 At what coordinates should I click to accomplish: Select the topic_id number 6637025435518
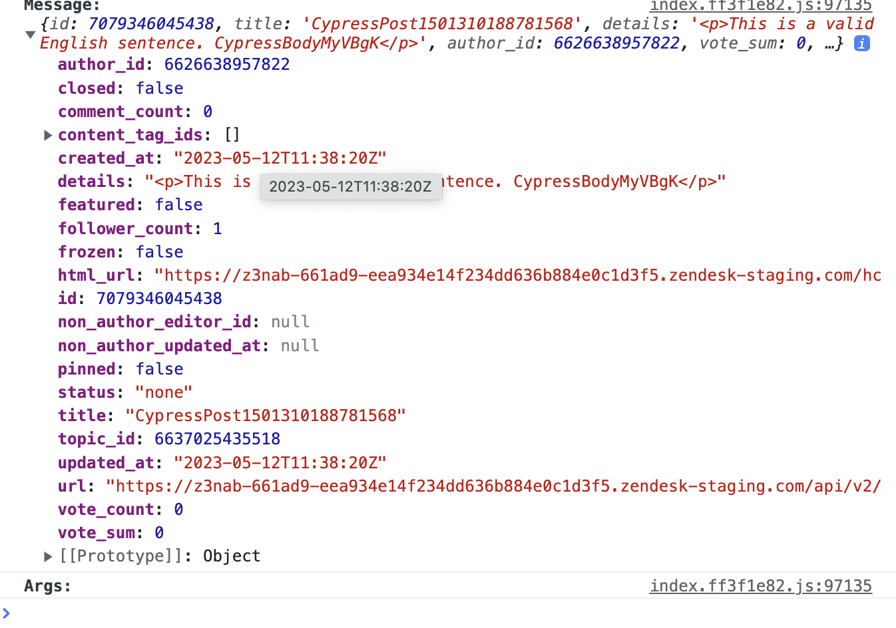coord(217,439)
